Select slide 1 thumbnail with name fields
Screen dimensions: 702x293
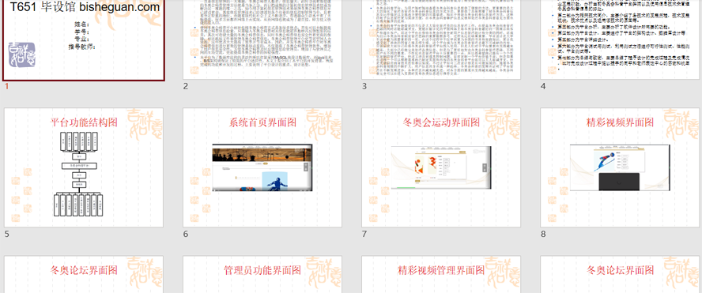pos(84,39)
